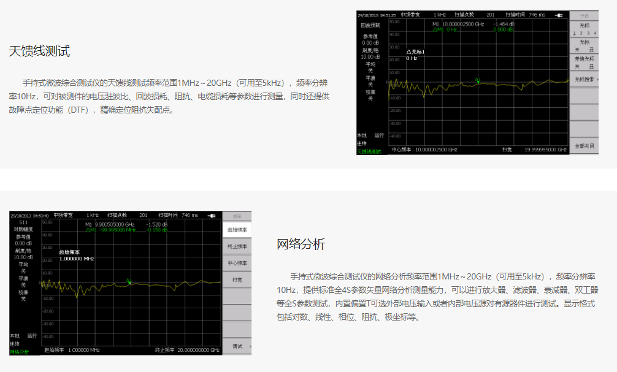The height and width of the screenshot is (372, 617).
Task: Expand the 调试 submenu softkey
Action: coord(237,346)
